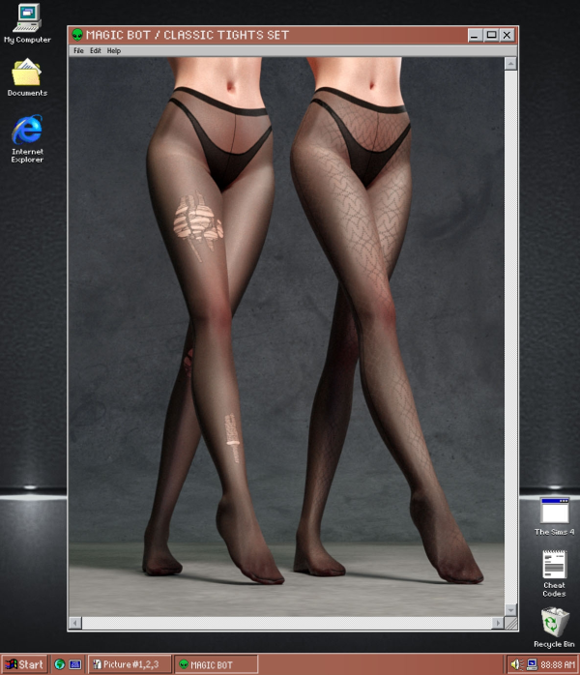This screenshot has width=580, height=675.
Task: Click the horizontal scrollbar track
Action: [286, 623]
